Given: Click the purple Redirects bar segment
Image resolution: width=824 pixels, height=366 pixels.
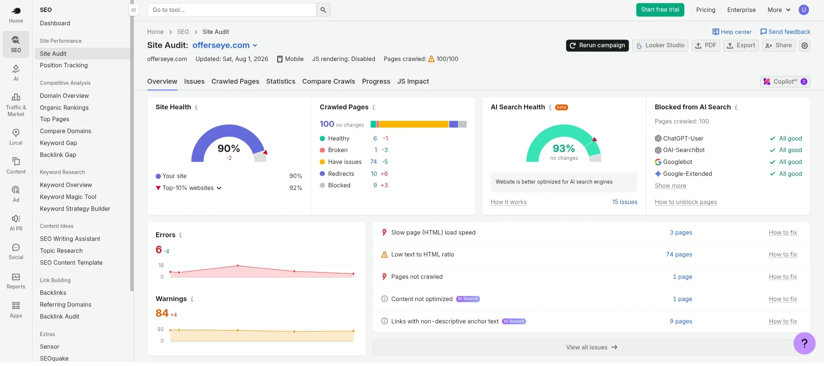Looking at the screenshot, I should point(453,124).
